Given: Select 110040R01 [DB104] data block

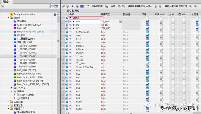Looking at the screenshot, I should (x=27, y=60).
